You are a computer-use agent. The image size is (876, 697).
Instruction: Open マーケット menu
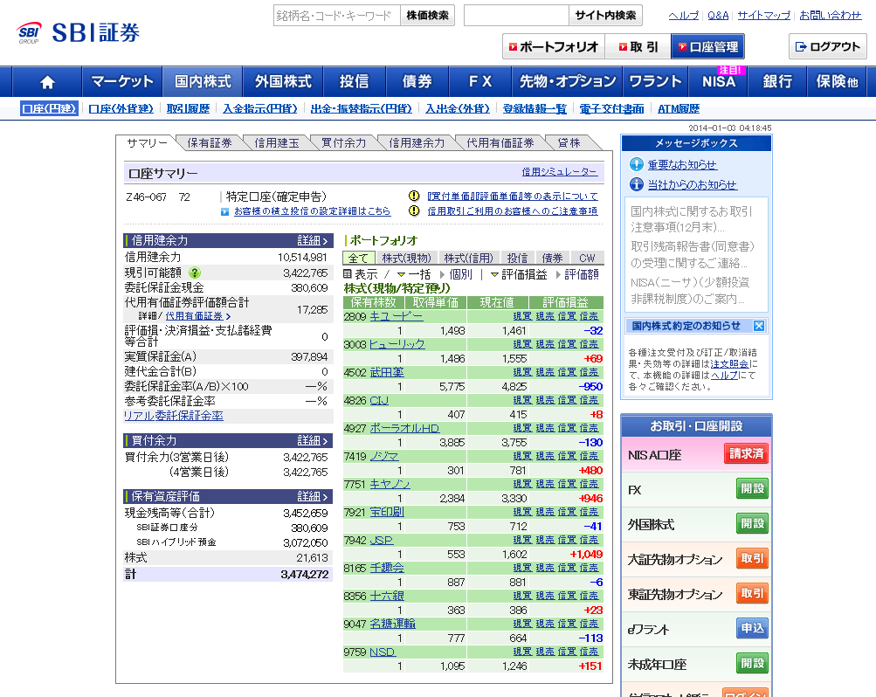click(x=121, y=82)
